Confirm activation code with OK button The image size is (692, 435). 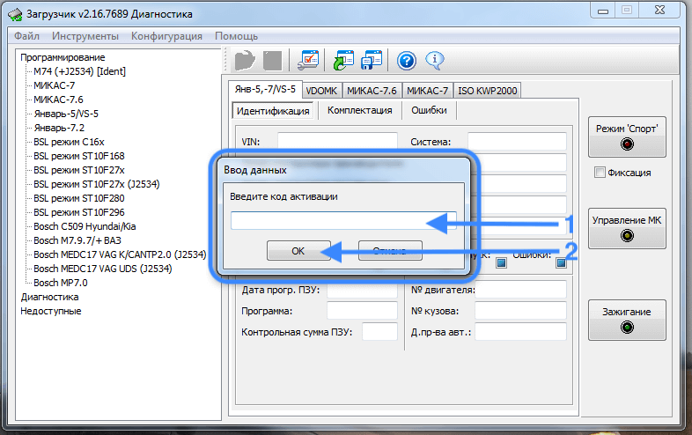click(298, 251)
